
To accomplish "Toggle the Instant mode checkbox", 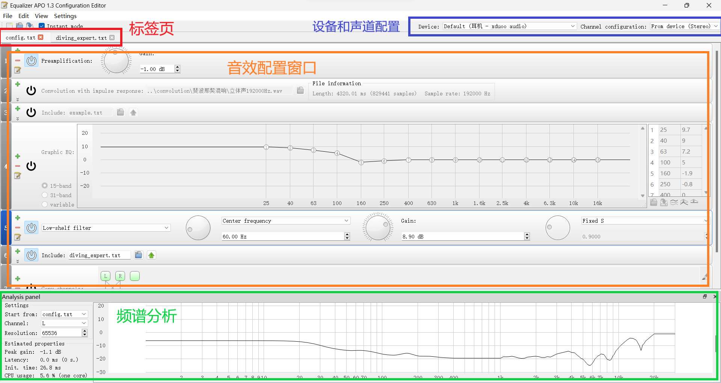I will click(41, 26).
